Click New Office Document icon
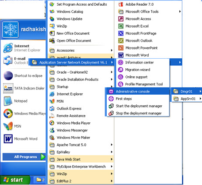Image resolution: width=202 pixels, height=185 pixels. [x=52, y=33]
